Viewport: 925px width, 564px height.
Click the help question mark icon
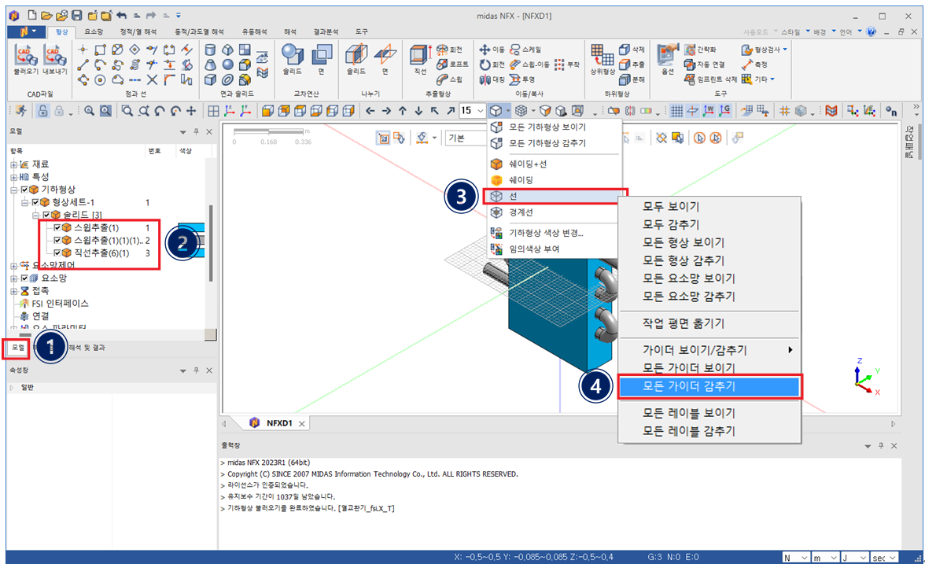[x=872, y=31]
